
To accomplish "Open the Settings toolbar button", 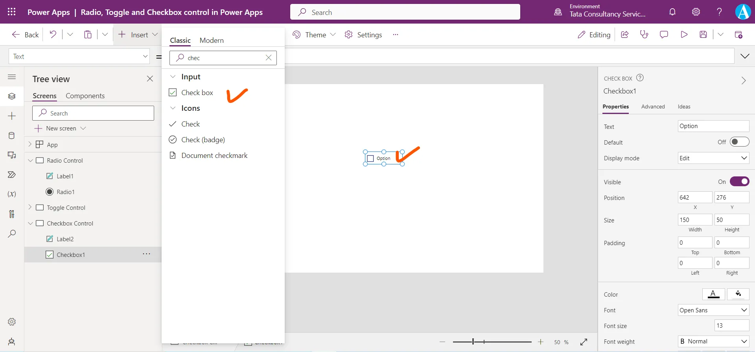I will (363, 35).
